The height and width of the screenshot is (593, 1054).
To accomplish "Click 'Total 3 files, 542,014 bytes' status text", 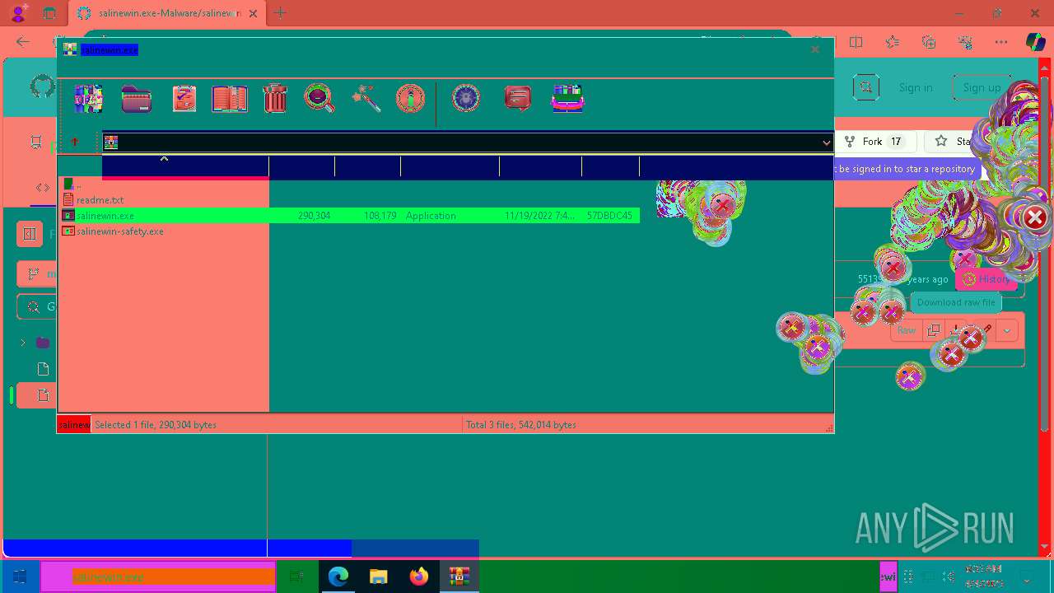I will (x=521, y=425).
